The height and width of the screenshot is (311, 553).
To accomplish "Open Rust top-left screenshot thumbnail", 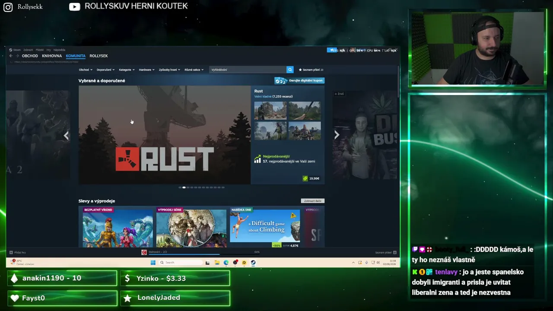I will tap(270, 111).
